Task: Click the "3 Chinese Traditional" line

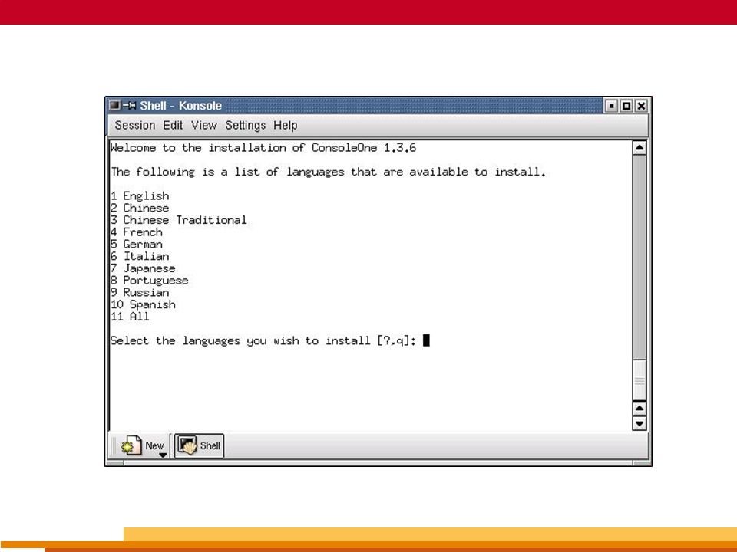Action: 179,220
